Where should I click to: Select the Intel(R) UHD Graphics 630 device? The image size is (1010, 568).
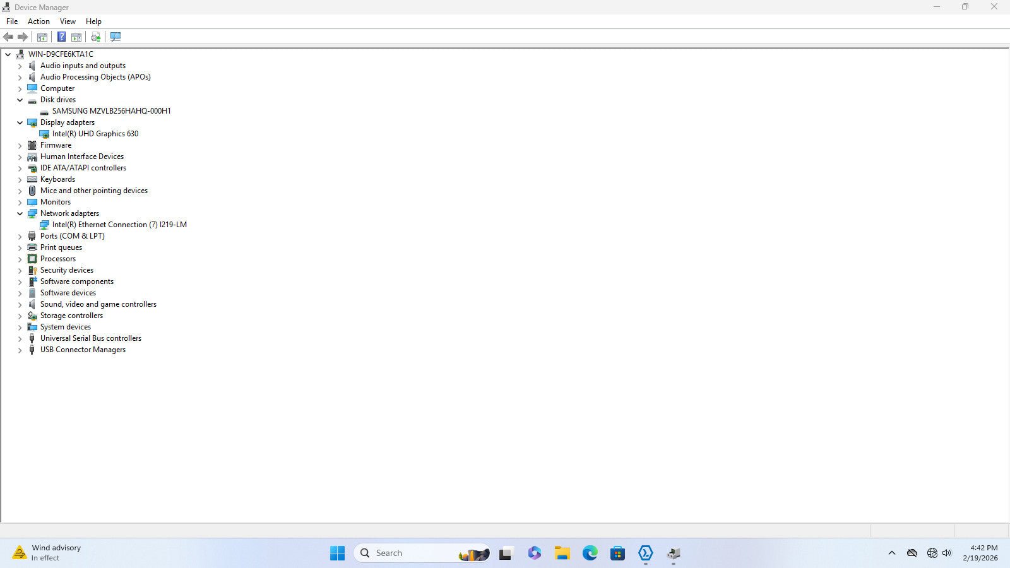pos(95,134)
